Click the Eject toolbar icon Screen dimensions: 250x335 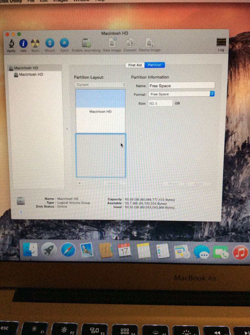(x=64, y=43)
